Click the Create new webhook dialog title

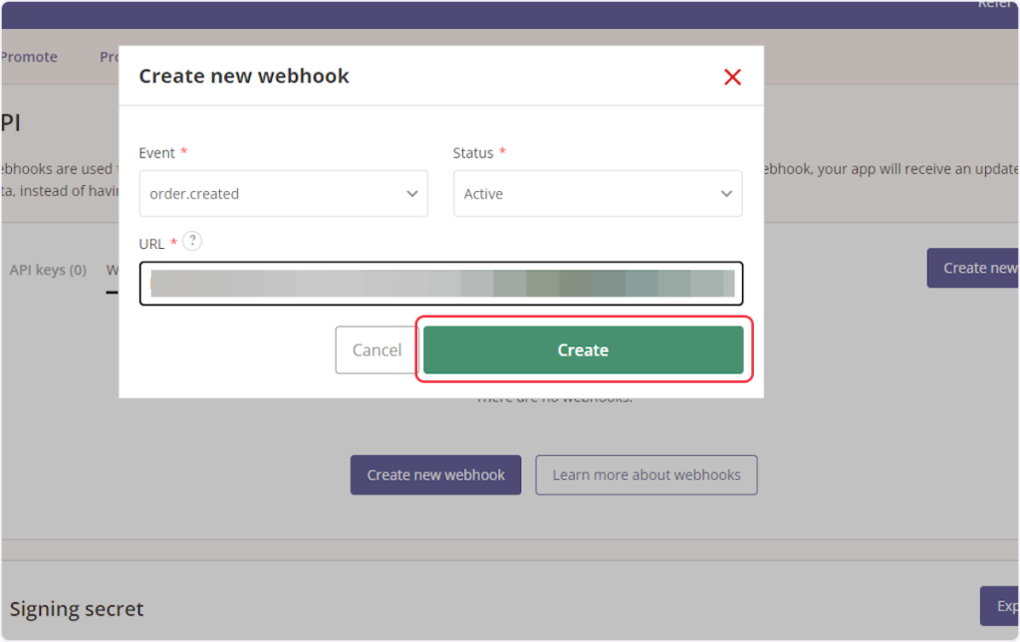[x=244, y=77]
